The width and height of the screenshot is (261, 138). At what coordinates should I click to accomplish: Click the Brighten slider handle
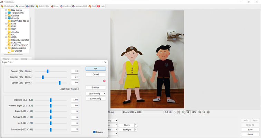click(43, 77)
